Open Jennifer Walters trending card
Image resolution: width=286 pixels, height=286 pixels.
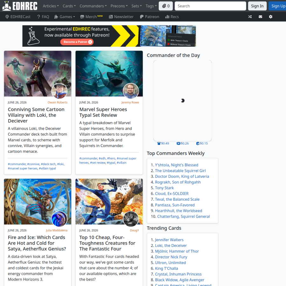169,240
